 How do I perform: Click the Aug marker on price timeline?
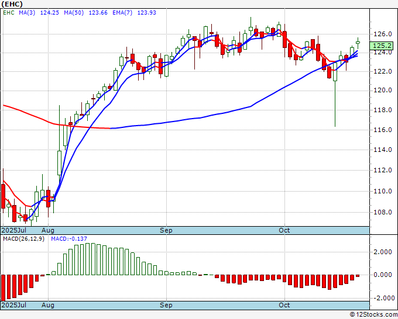pos(48,230)
